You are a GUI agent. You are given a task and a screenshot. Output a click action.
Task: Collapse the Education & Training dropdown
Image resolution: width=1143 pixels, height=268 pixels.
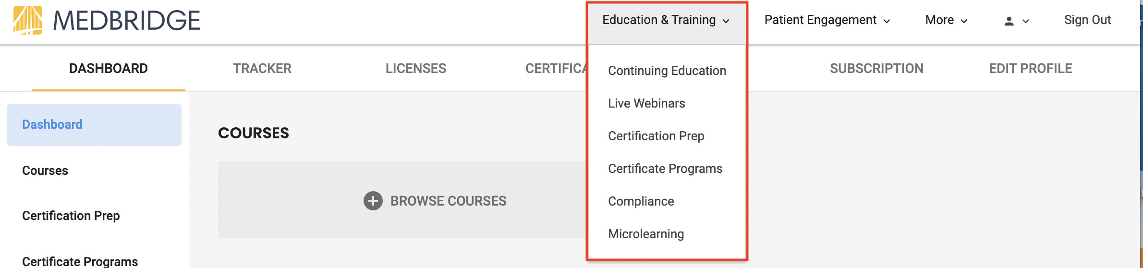pos(666,20)
